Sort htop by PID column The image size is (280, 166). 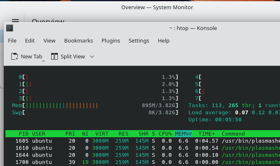tap(24, 134)
